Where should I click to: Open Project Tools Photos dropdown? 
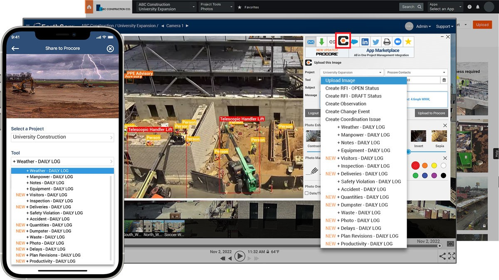click(215, 7)
